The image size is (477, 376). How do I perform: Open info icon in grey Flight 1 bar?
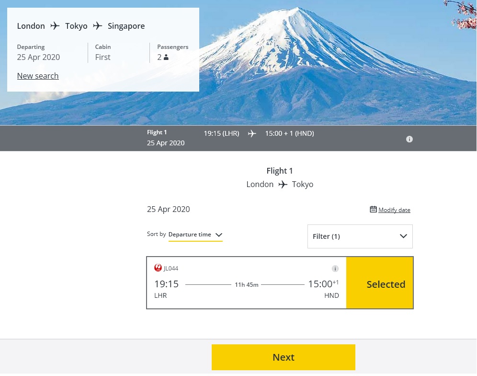coord(409,139)
